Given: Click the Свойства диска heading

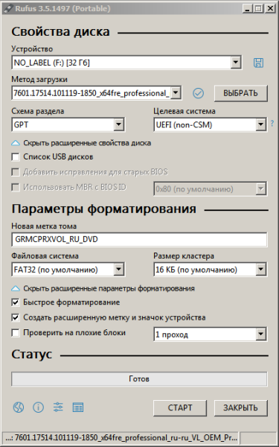Looking at the screenshot, I should tap(60, 31).
